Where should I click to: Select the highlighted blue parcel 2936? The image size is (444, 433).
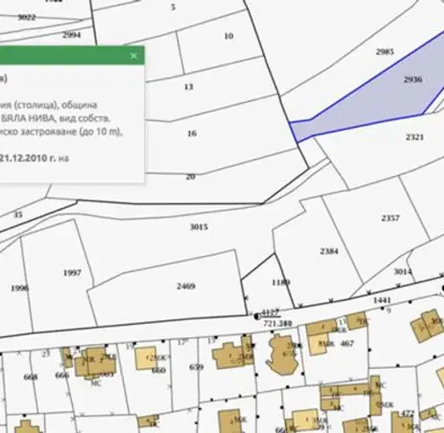[x=412, y=79]
